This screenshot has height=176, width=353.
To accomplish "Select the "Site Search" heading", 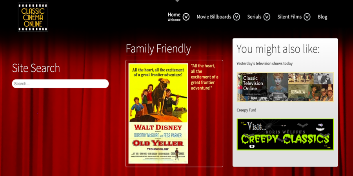I will click(36, 68).
